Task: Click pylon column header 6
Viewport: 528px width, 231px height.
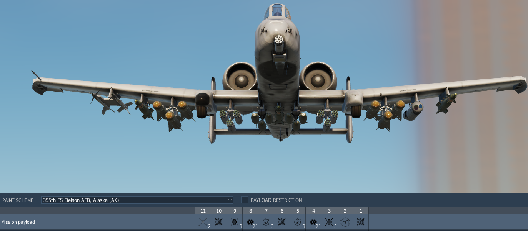Action: click(x=282, y=211)
